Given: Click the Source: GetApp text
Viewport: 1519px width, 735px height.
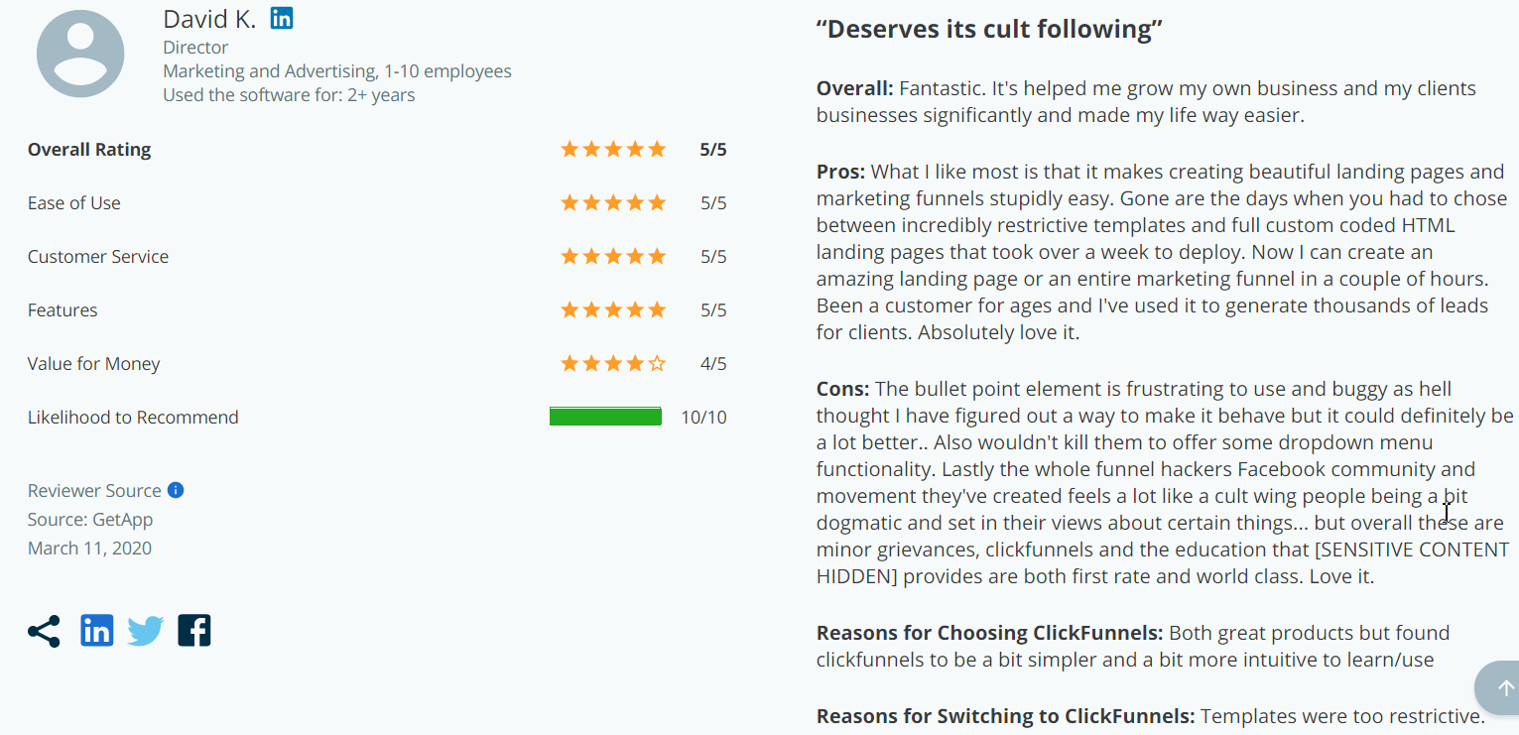Looking at the screenshot, I should pos(90,520).
